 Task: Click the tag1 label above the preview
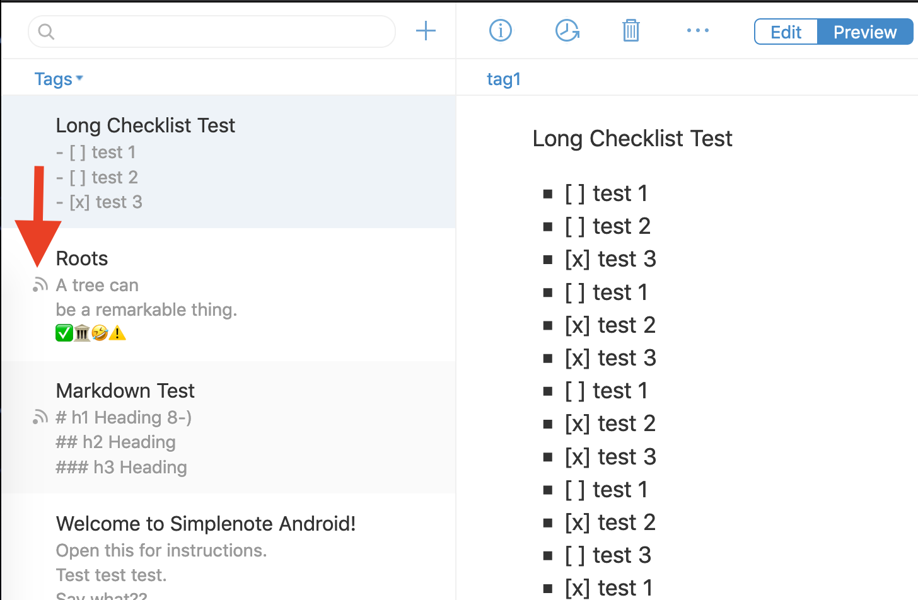click(504, 79)
